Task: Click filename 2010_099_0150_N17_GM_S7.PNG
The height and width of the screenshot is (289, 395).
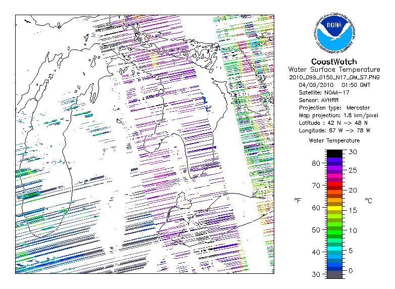Action: tap(334, 77)
